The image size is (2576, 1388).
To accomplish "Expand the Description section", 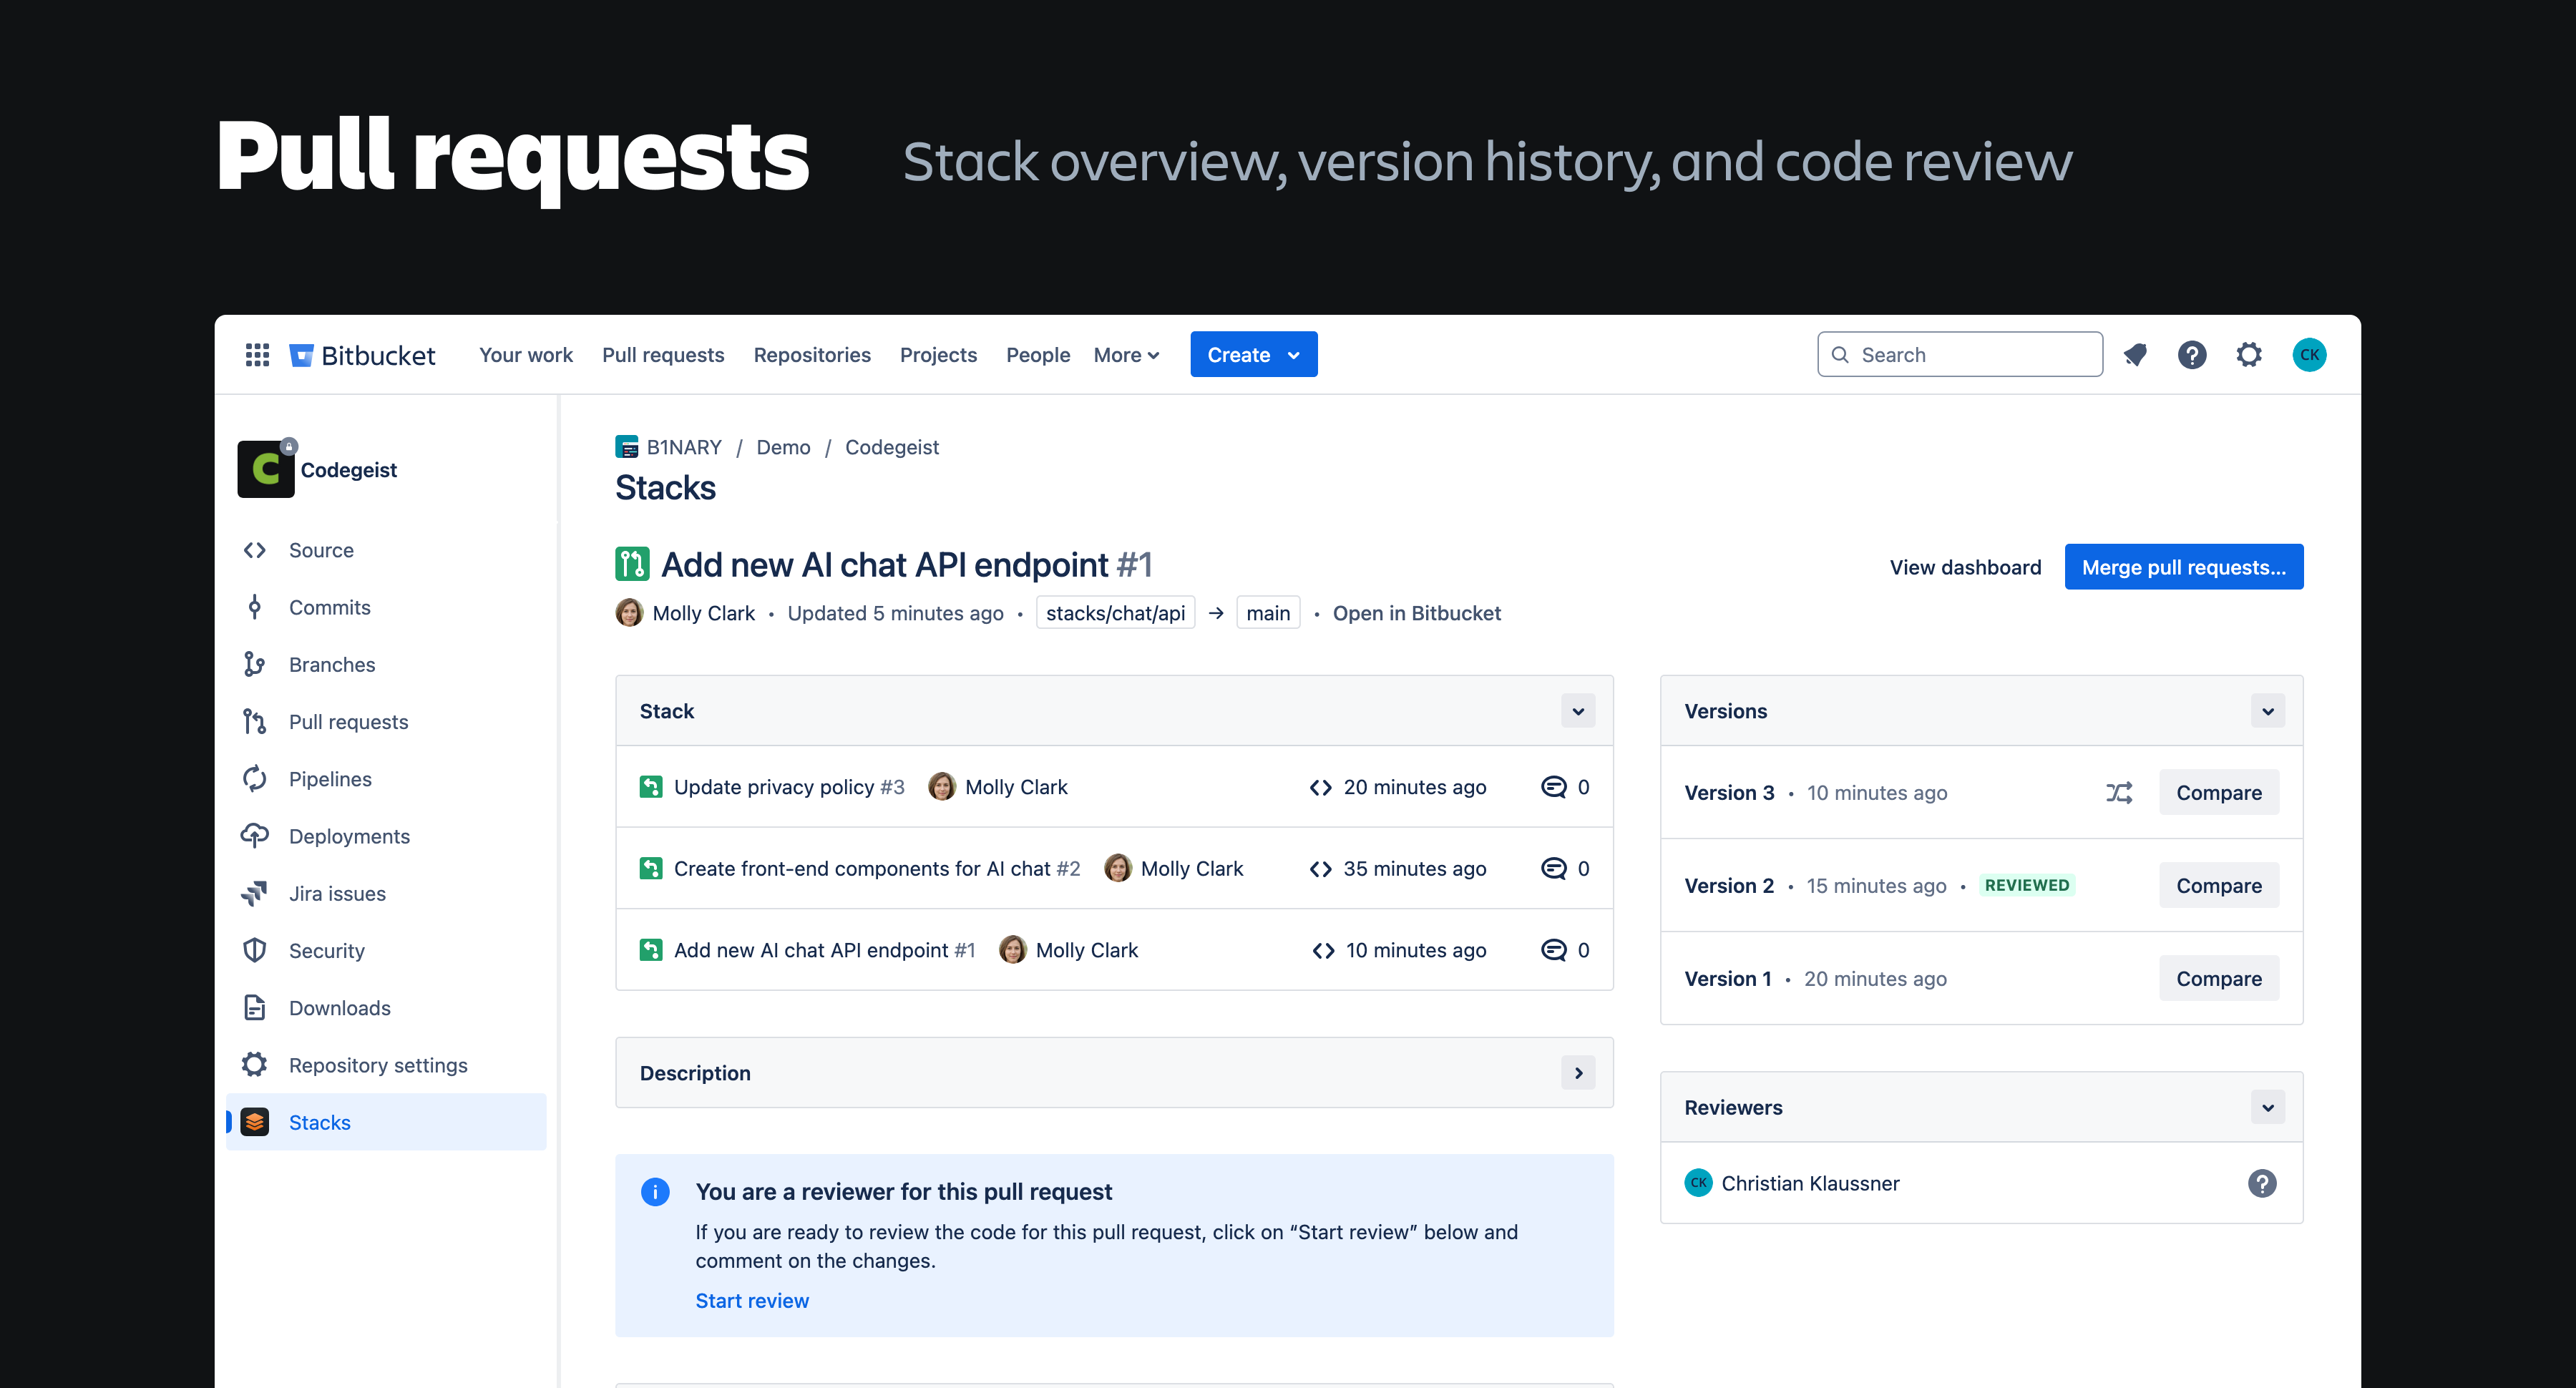I will tap(1578, 1073).
